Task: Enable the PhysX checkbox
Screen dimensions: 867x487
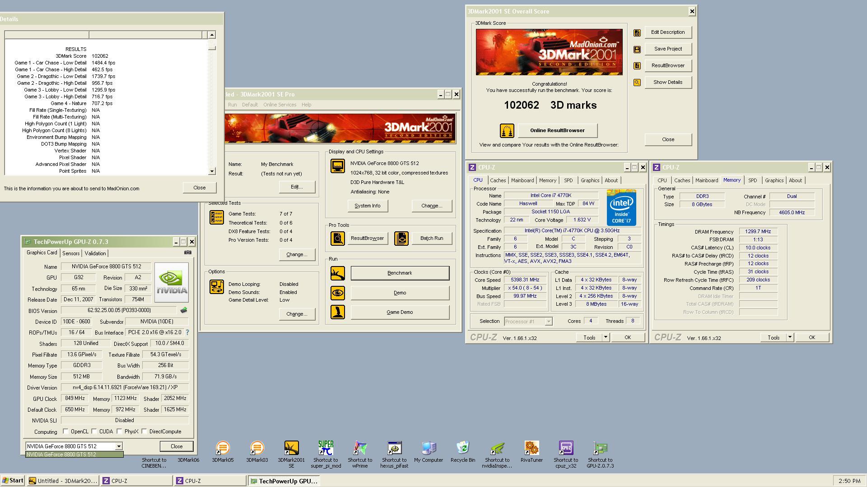Action: 120,431
